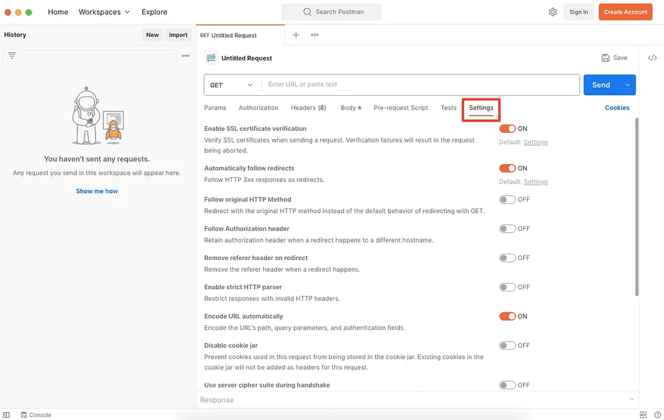The height and width of the screenshot is (420, 664).
Task: Focus the Search Postman field
Action: point(331,12)
